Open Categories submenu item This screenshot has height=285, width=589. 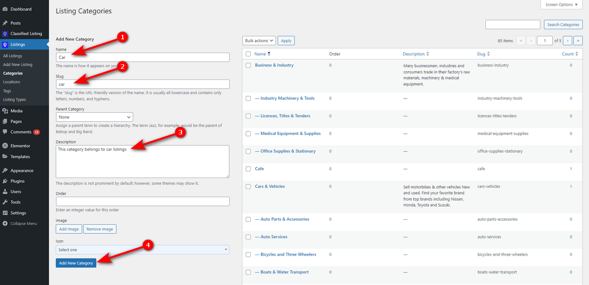pyautogui.click(x=13, y=74)
